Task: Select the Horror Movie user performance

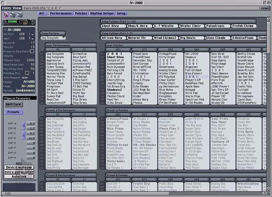Action: pyautogui.click(x=55, y=77)
